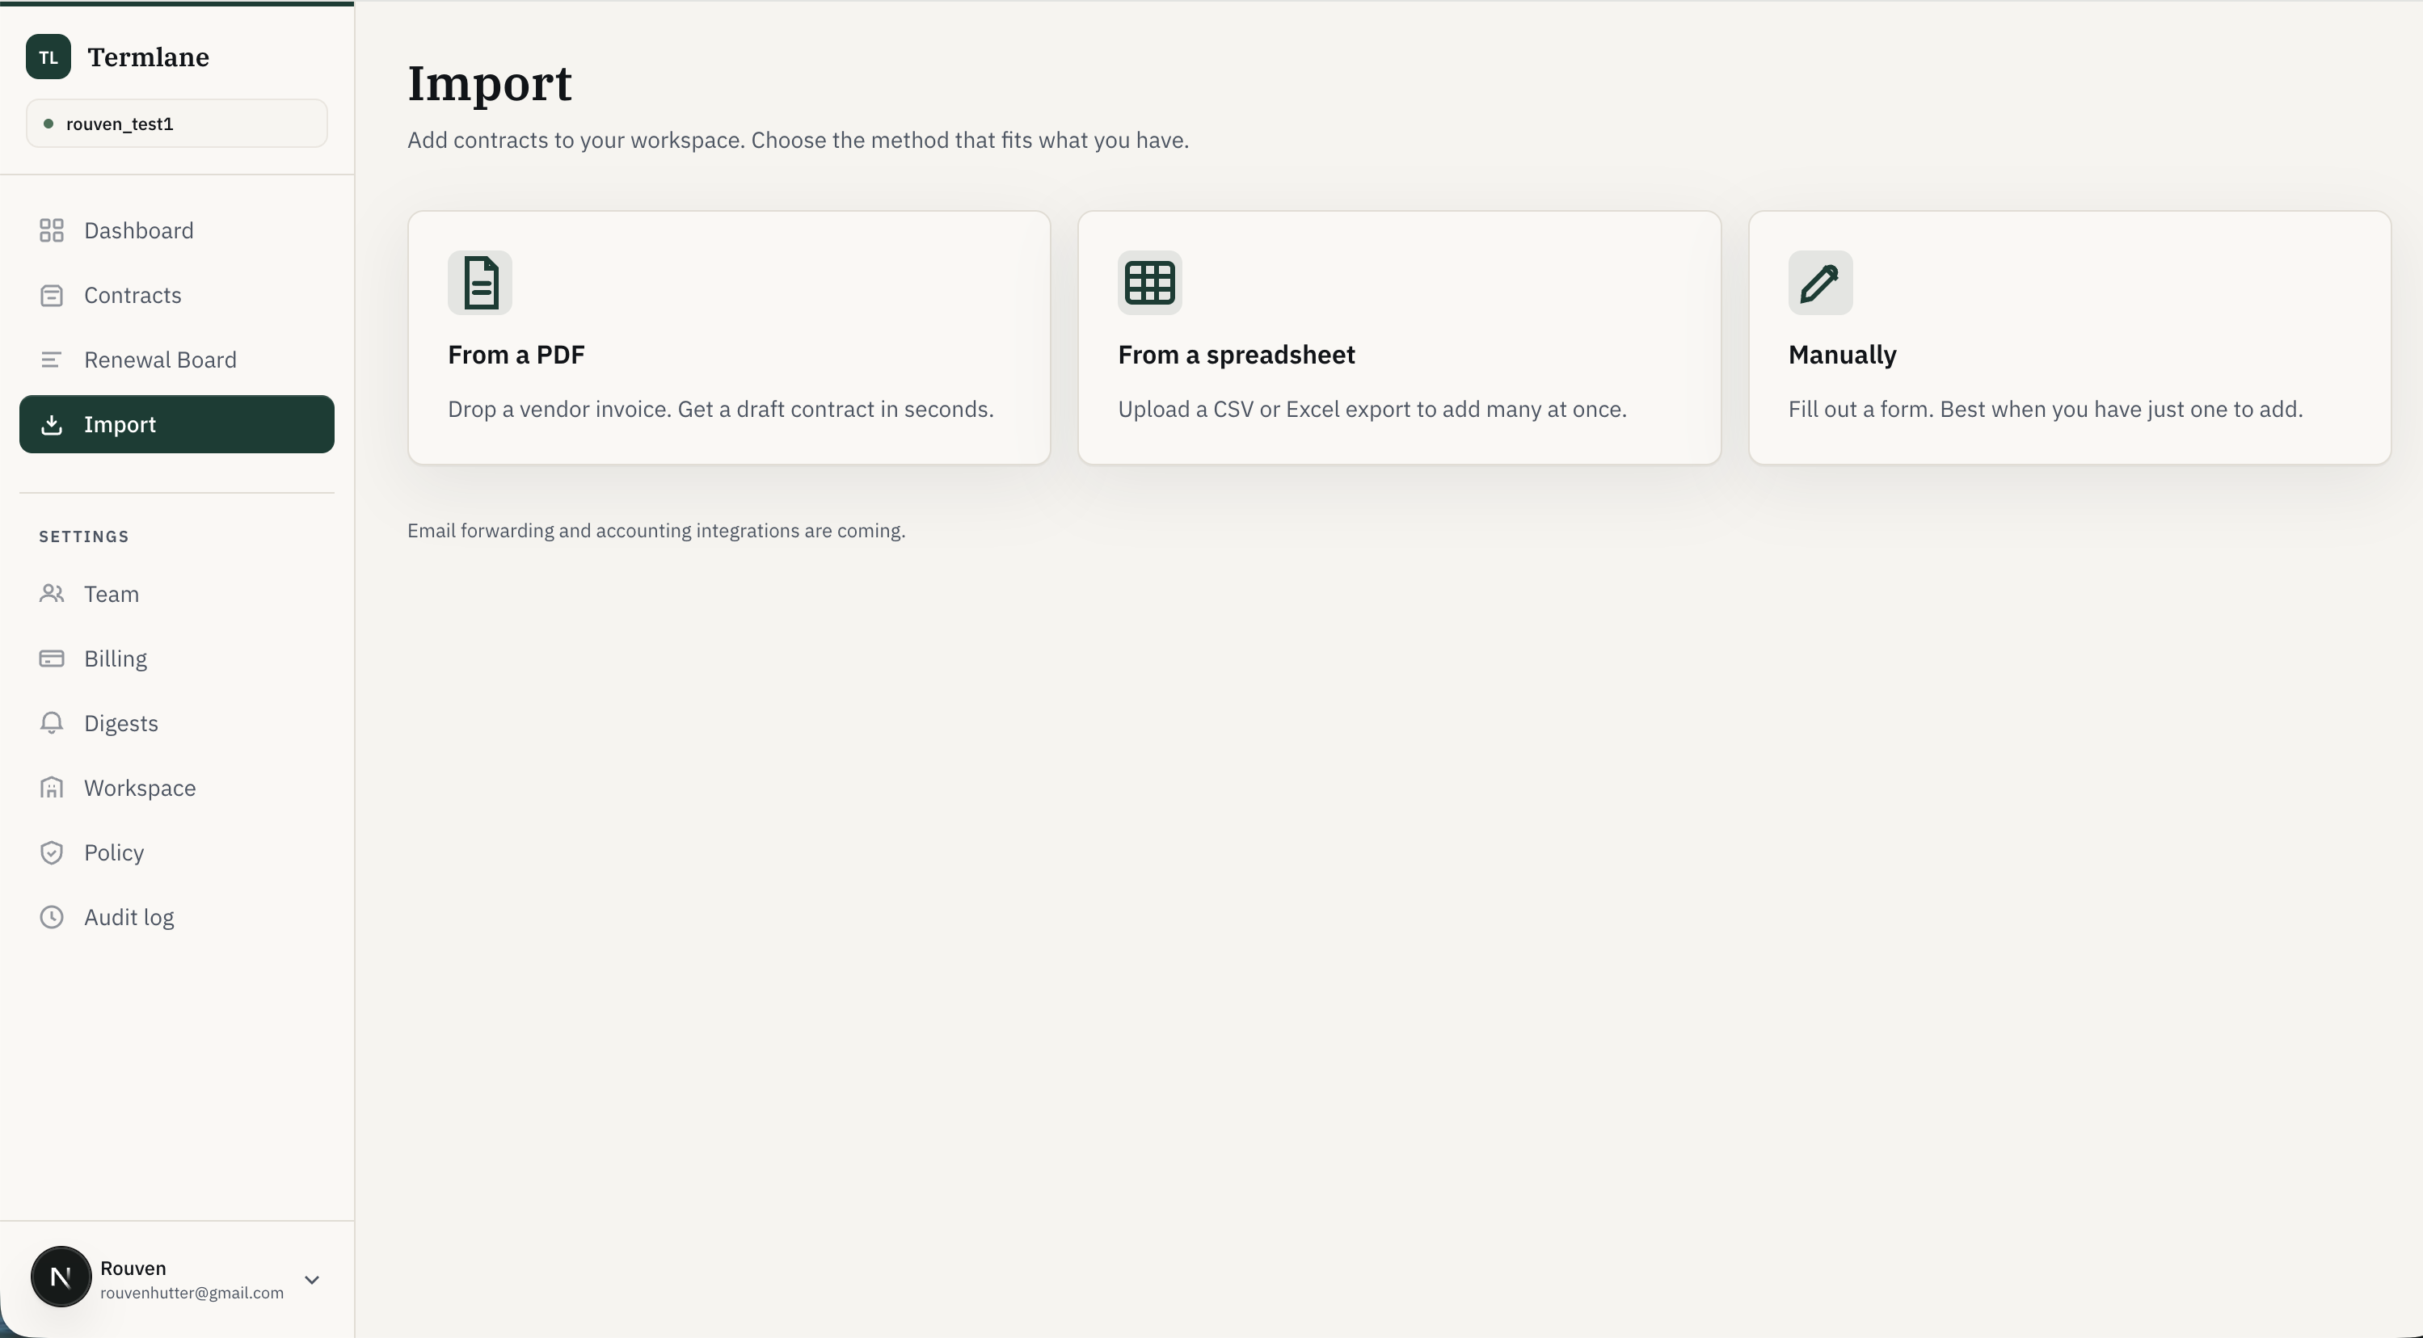The image size is (2423, 1338).
Task: Open Renewal Board in navigation
Action: pyautogui.click(x=160, y=360)
